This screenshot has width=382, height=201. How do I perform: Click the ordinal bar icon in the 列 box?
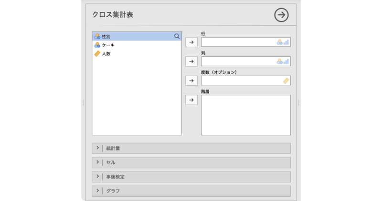tap(286, 61)
